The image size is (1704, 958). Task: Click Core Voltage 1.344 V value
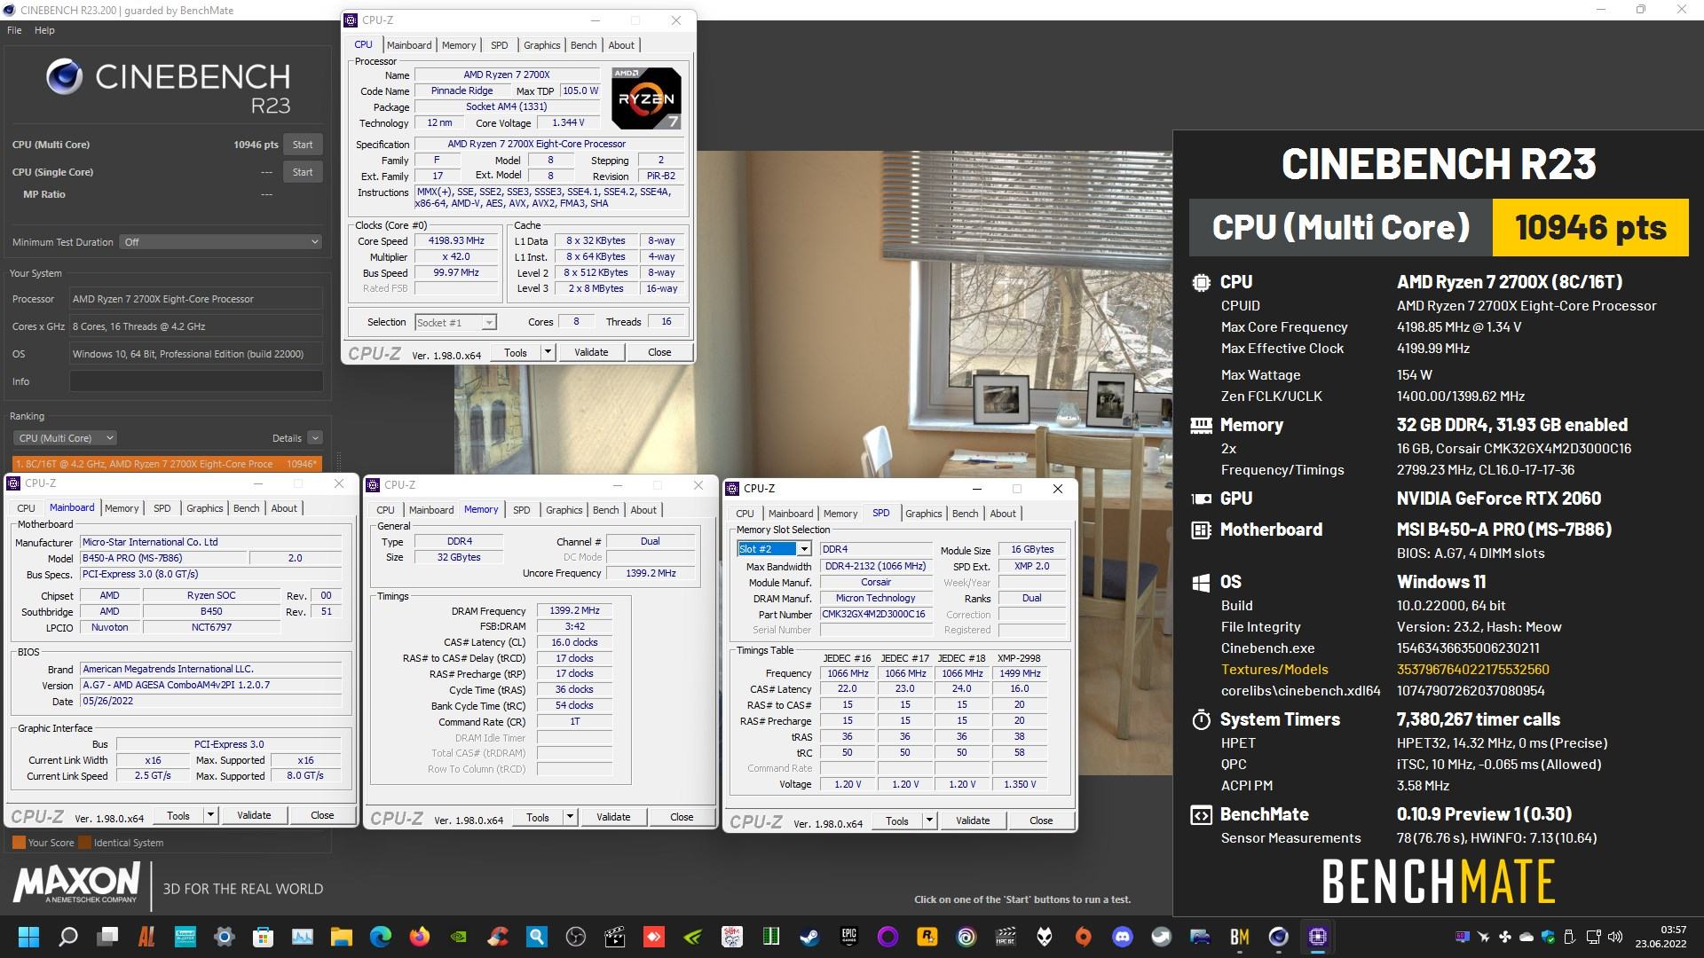(568, 123)
